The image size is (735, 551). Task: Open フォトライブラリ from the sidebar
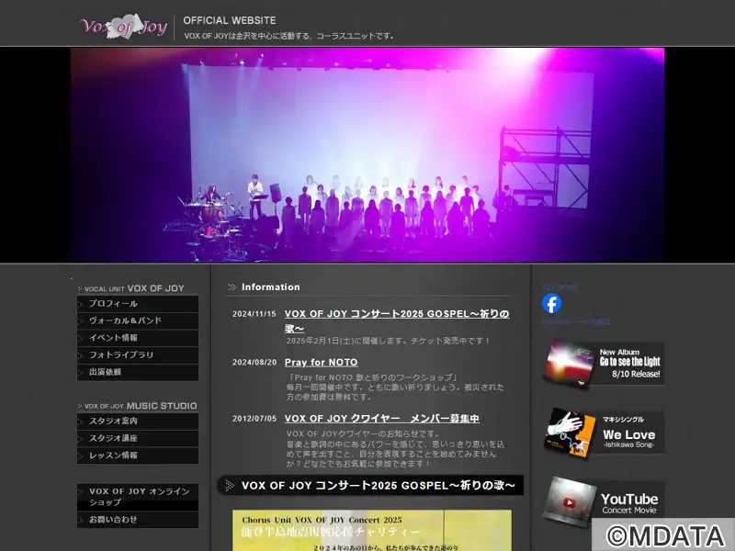(138, 355)
